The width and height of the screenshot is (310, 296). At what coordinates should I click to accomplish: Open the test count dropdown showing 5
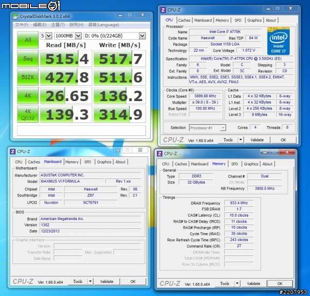point(46,36)
